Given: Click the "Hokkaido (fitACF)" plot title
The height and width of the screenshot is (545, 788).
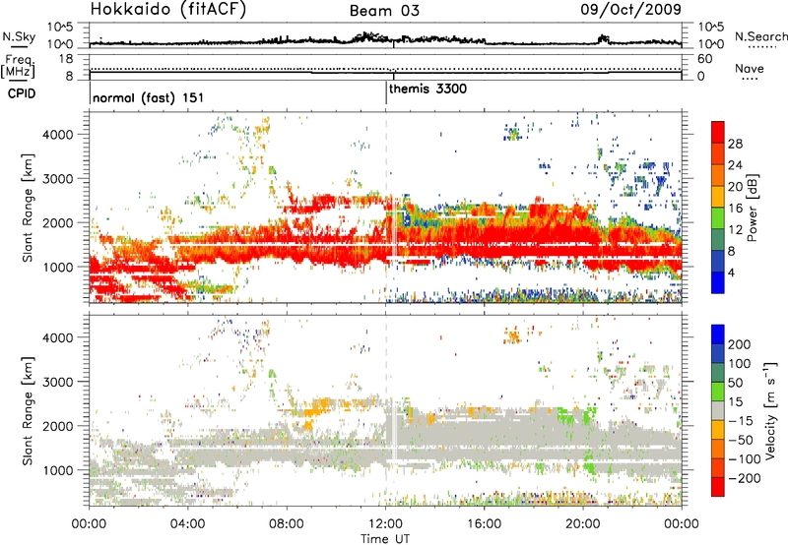Looking at the screenshot, I should (x=167, y=9).
